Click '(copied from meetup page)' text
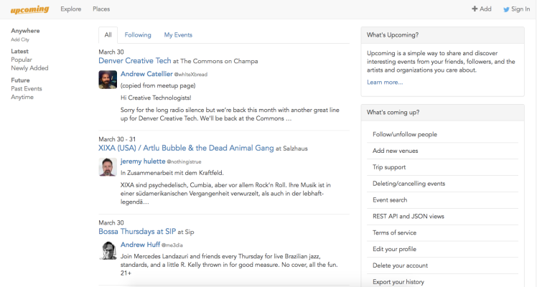Screen dimensions: 537x287 (158, 86)
